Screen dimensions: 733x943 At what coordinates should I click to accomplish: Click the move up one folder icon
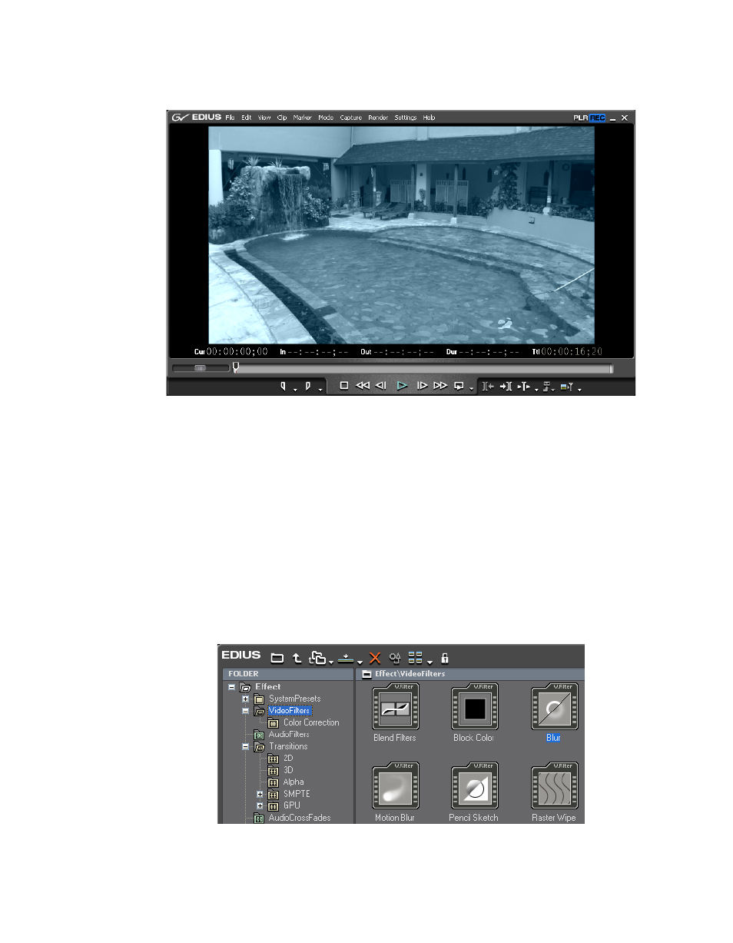(297, 658)
